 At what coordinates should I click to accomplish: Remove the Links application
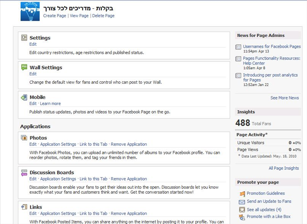pyautogui.click(x=129, y=213)
